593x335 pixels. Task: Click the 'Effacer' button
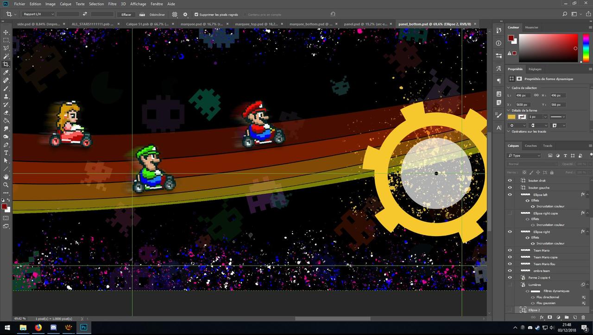point(126,14)
